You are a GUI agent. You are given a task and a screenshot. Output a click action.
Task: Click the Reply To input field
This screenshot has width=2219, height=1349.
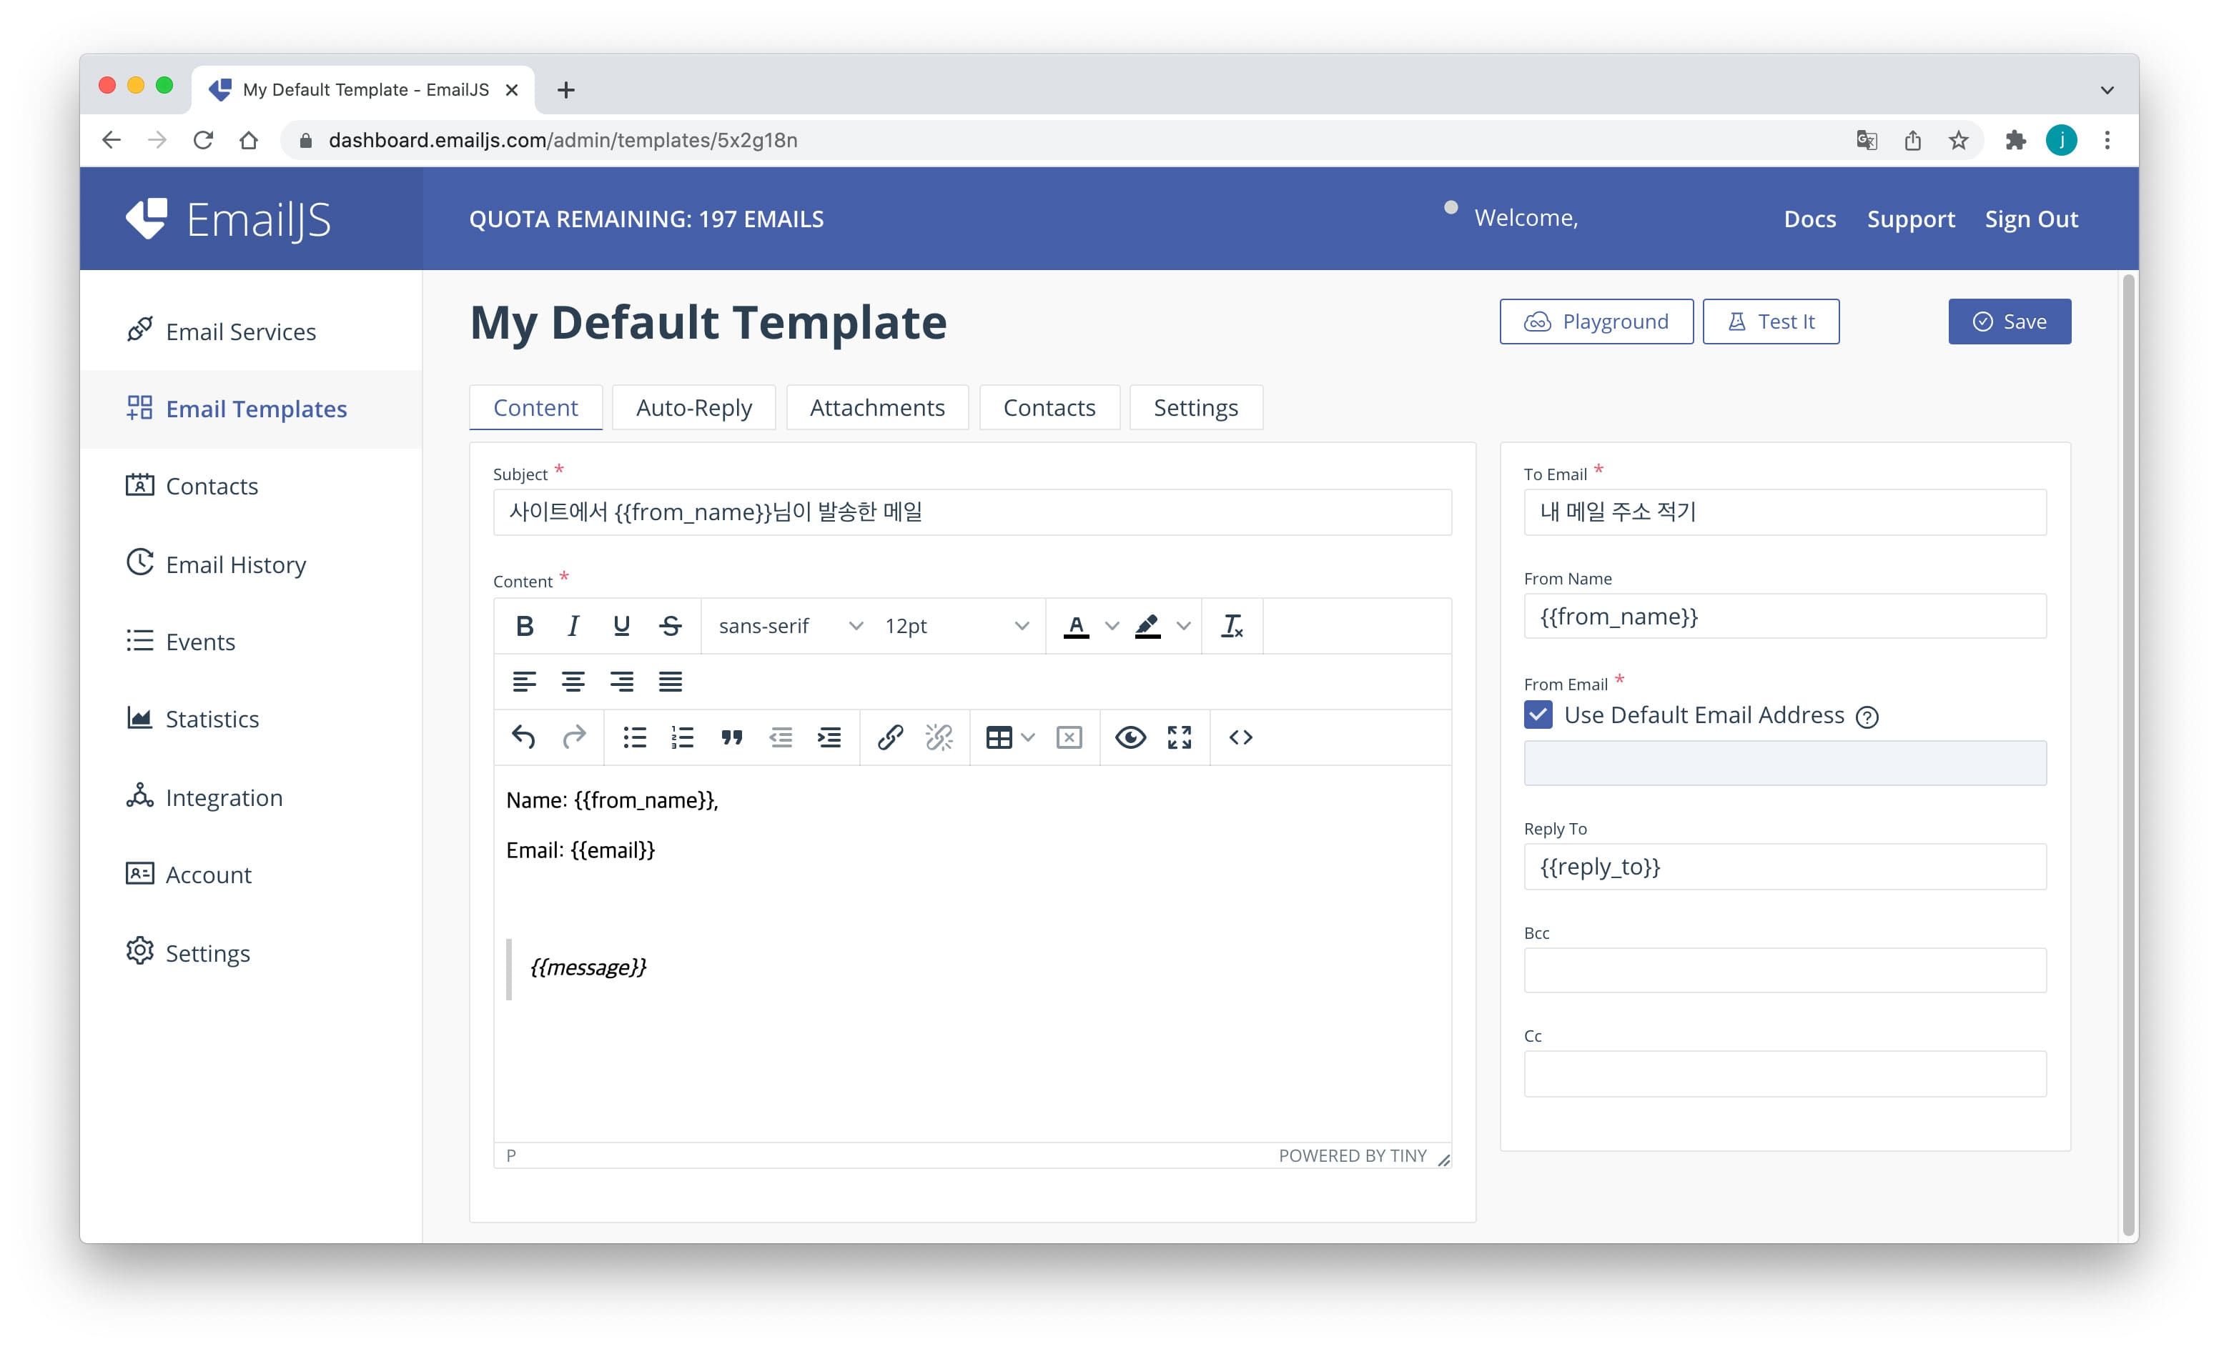(1784, 867)
